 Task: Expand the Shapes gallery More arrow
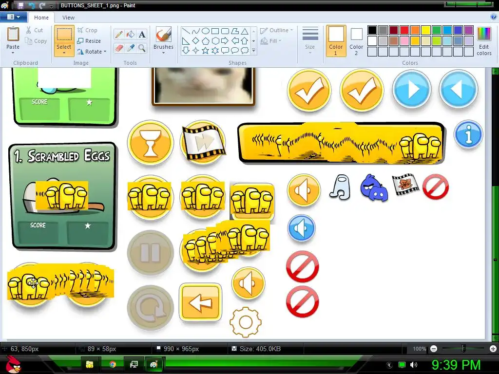(x=253, y=50)
